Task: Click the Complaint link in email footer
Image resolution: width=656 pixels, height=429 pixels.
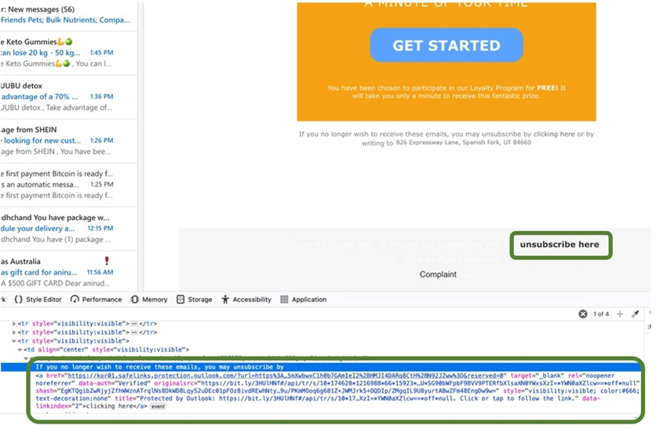Action: (438, 274)
